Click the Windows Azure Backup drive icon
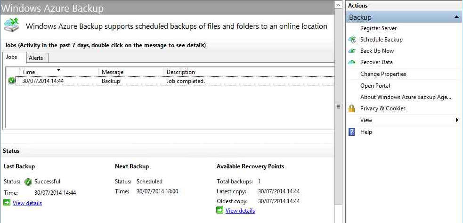Screen dimensions: 463x223 click(12, 25)
